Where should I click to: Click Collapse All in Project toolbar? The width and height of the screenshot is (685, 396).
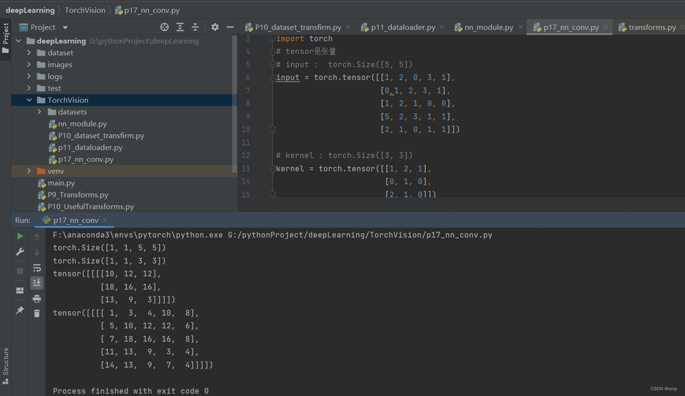coord(195,27)
